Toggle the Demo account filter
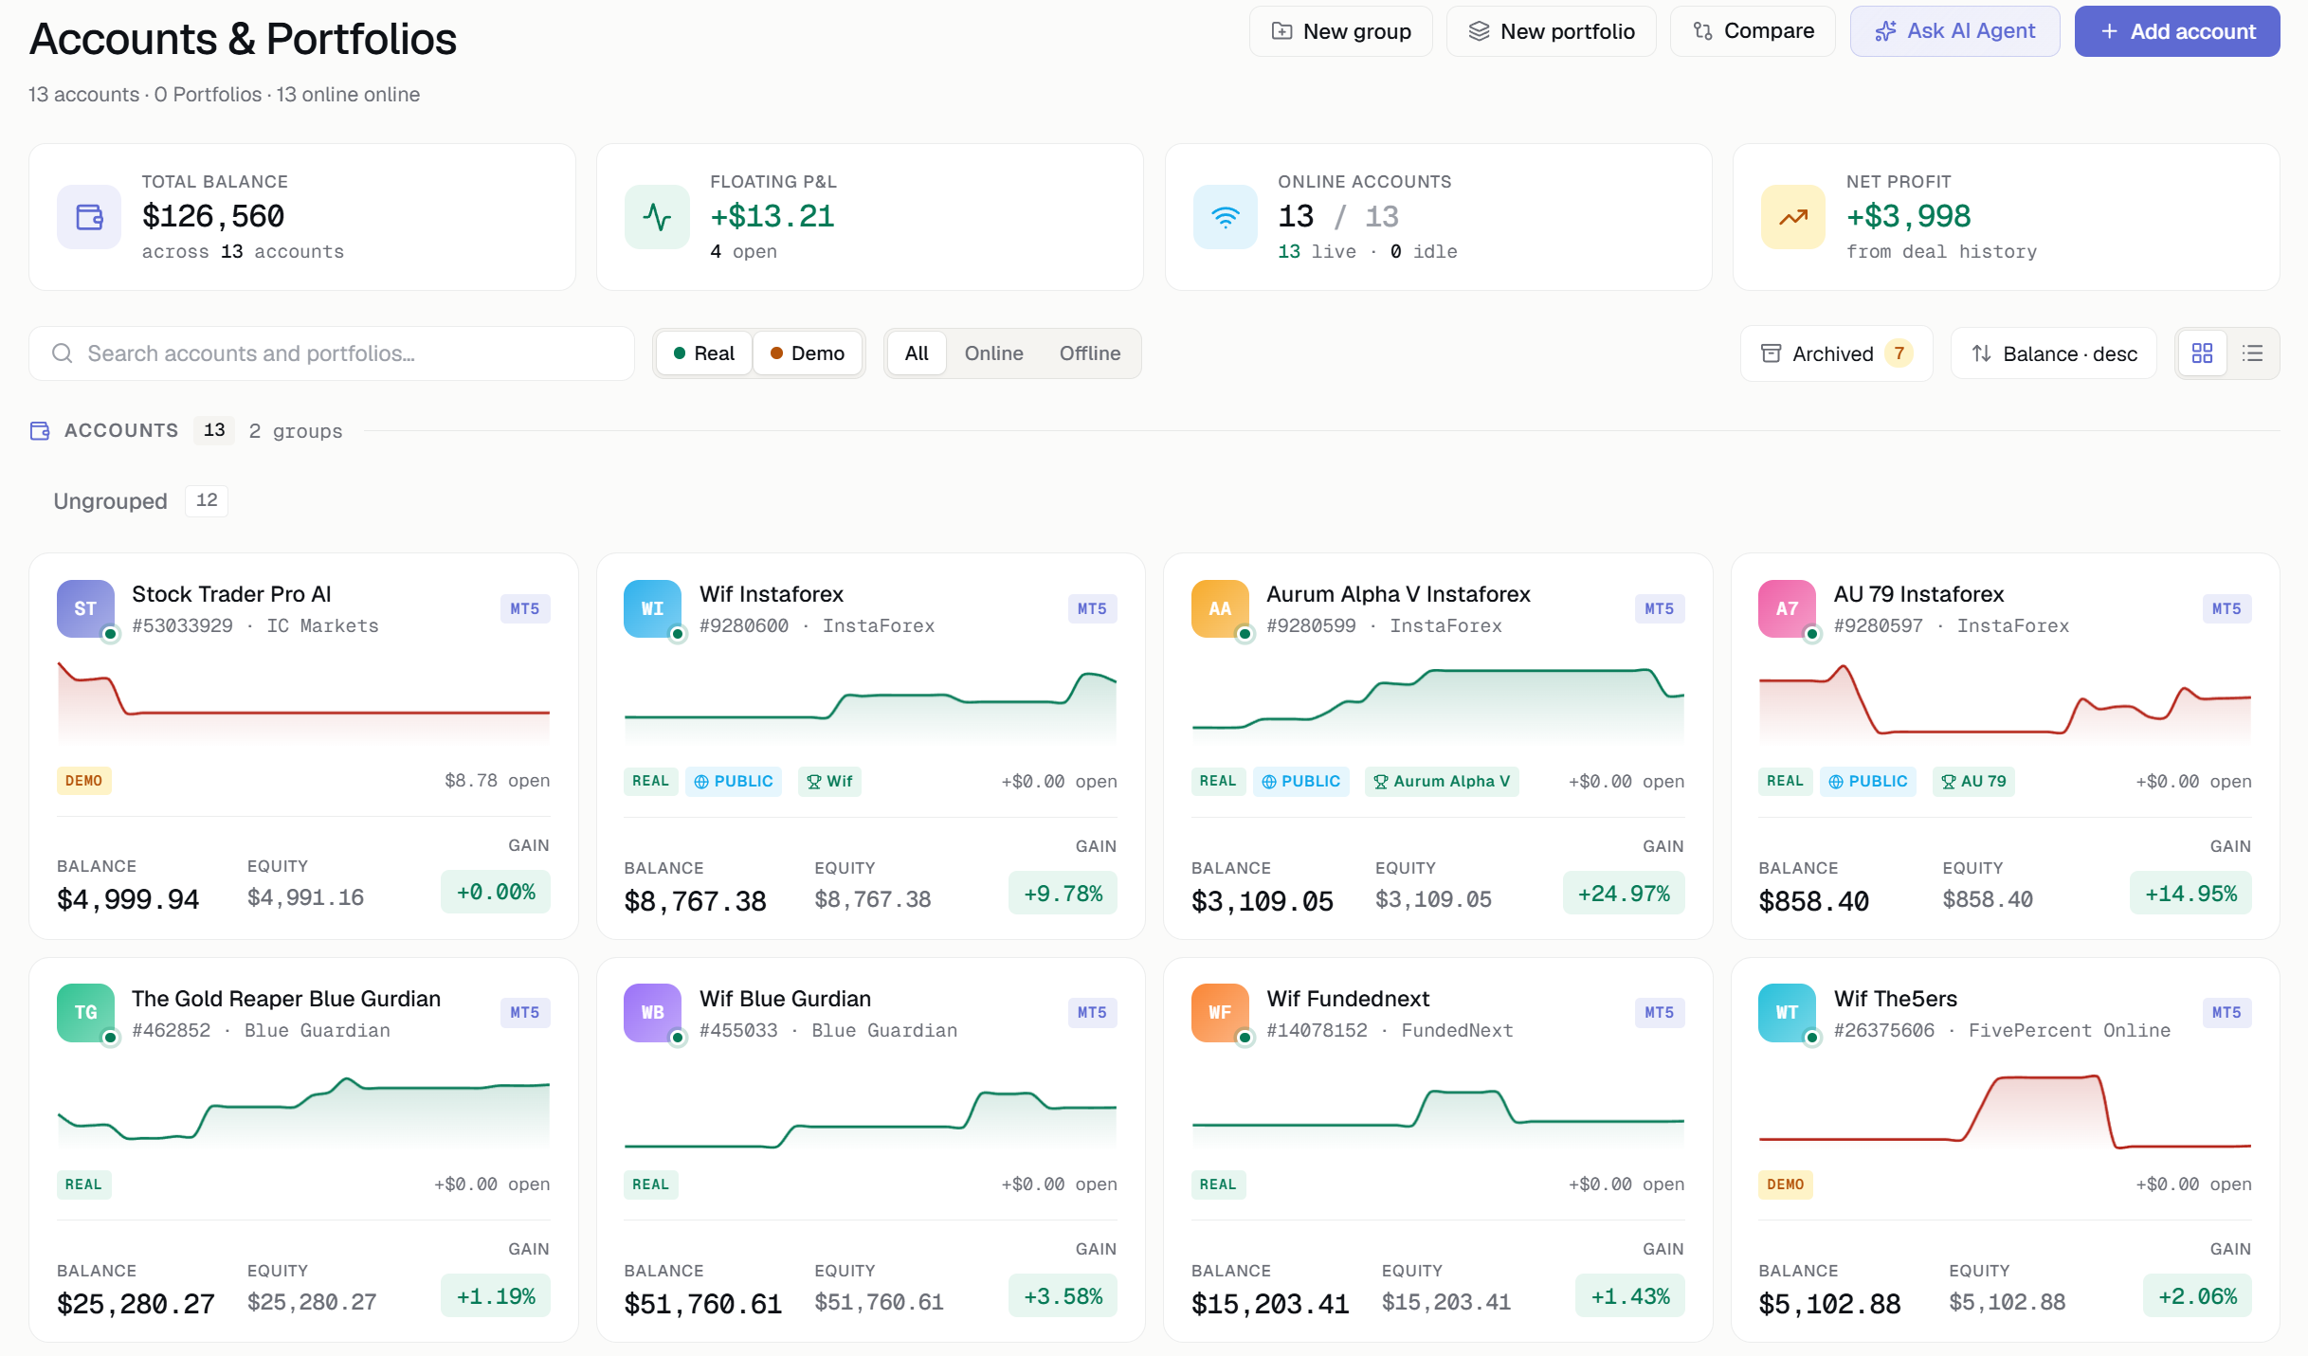Viewport: 2308px width, 1356px height. point(808,353)
